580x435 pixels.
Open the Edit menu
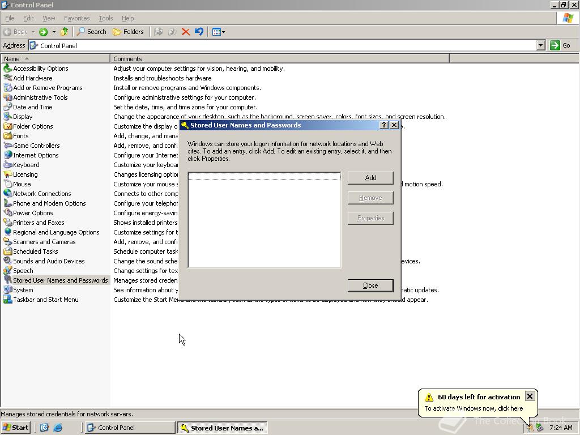[28, 18]
